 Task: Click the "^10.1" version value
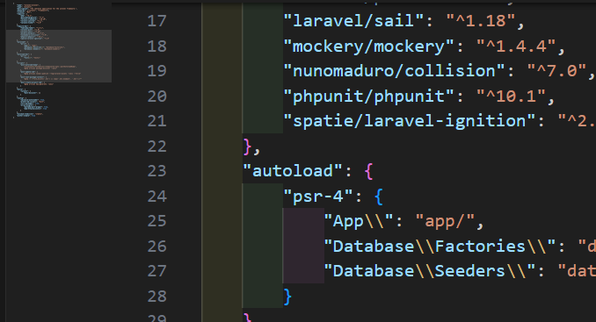pyautogui.click(x=512, y=96)
